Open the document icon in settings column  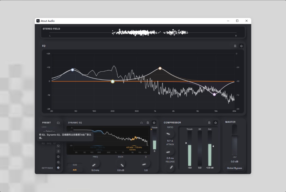pos(58,151)
